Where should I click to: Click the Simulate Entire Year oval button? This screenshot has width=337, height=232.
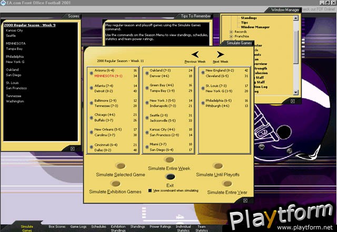click(227, 183)
